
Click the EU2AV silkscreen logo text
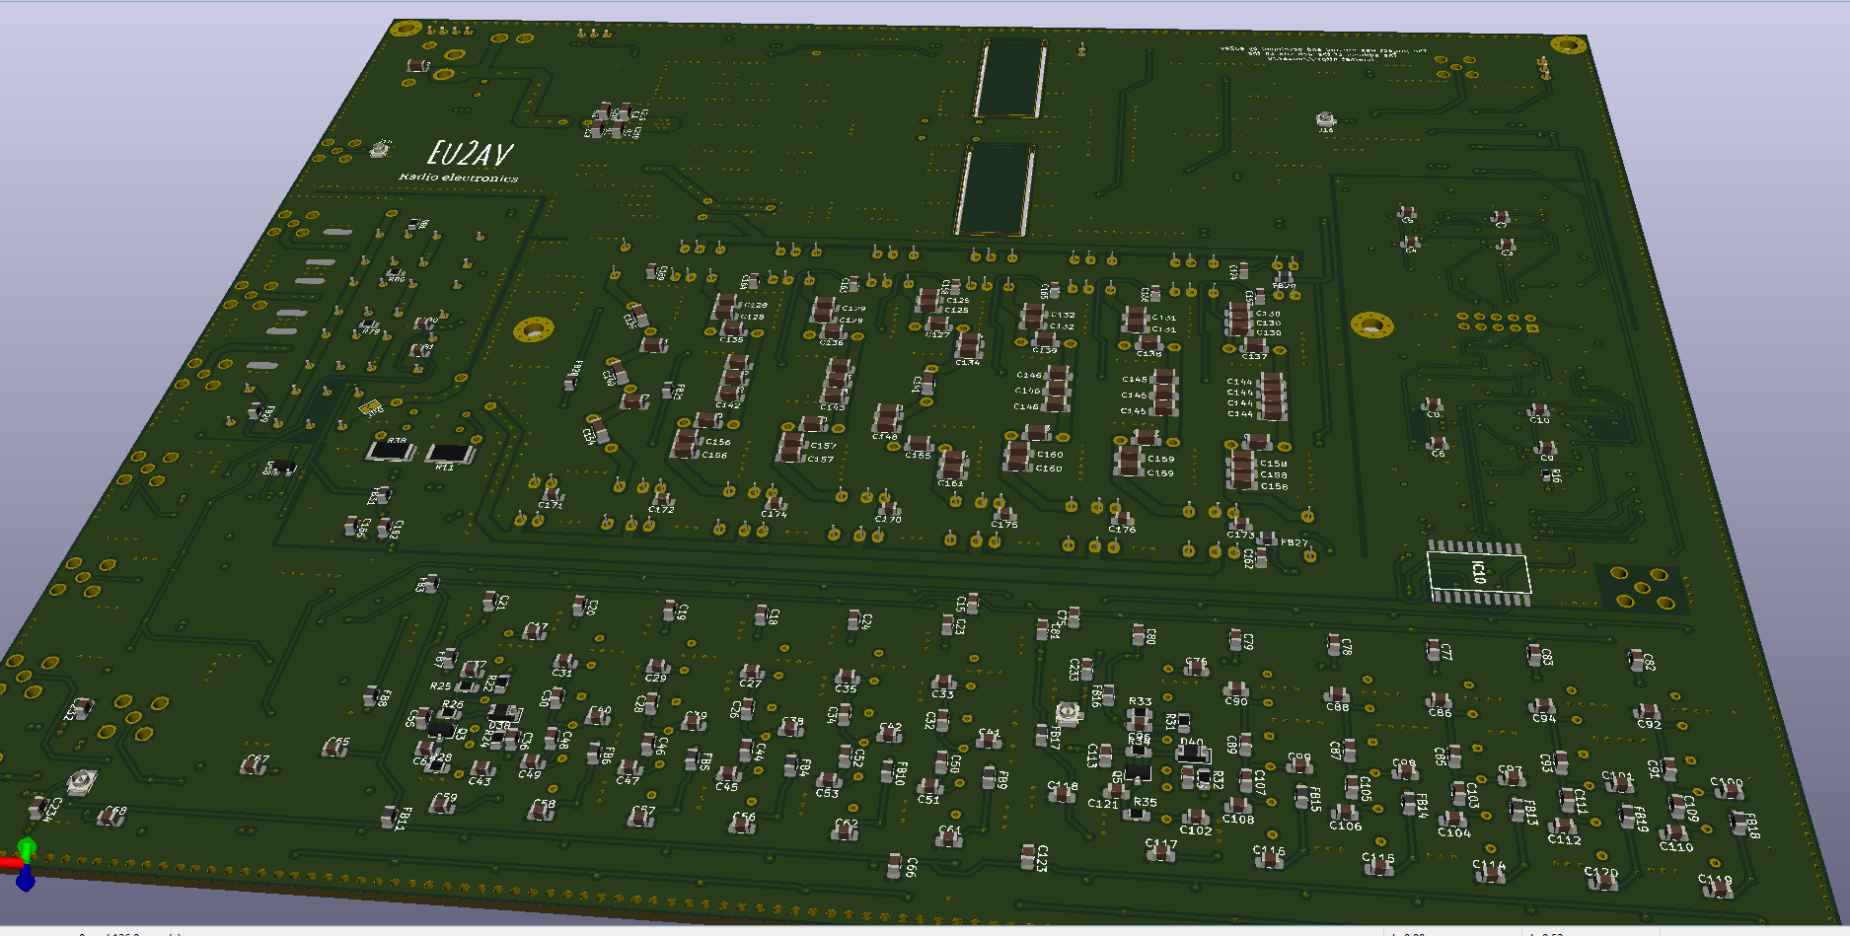click(x=470, y=154)
